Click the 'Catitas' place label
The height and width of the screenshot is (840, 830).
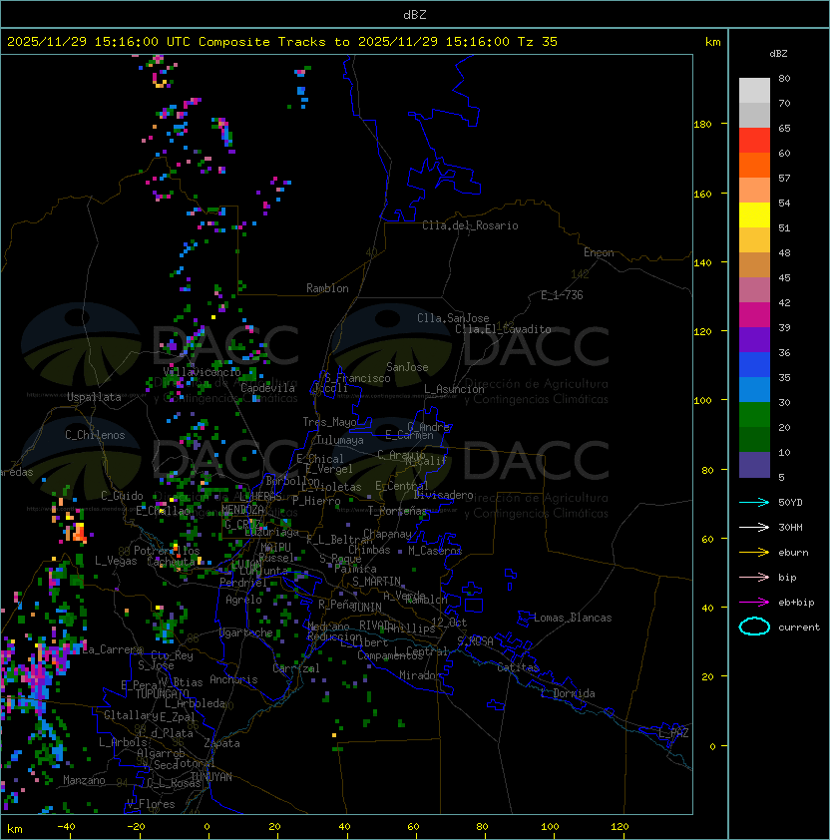tap(518, 667)
